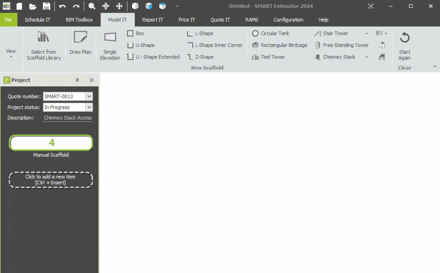Insert a U-Shape scaffold
The height and width of the screenshot is (273, 440).
tap(141, 45)
